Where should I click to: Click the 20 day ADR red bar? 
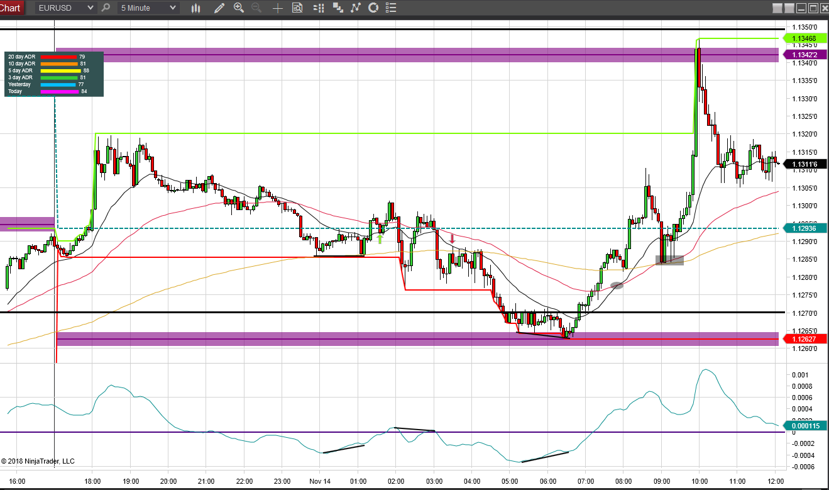point(58,57)
